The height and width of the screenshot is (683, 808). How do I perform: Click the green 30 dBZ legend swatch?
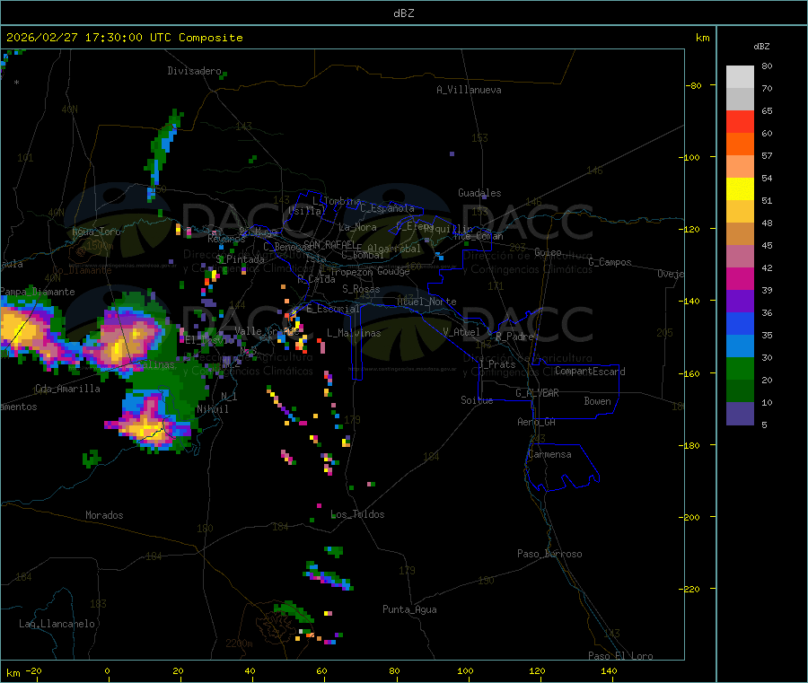740,368
